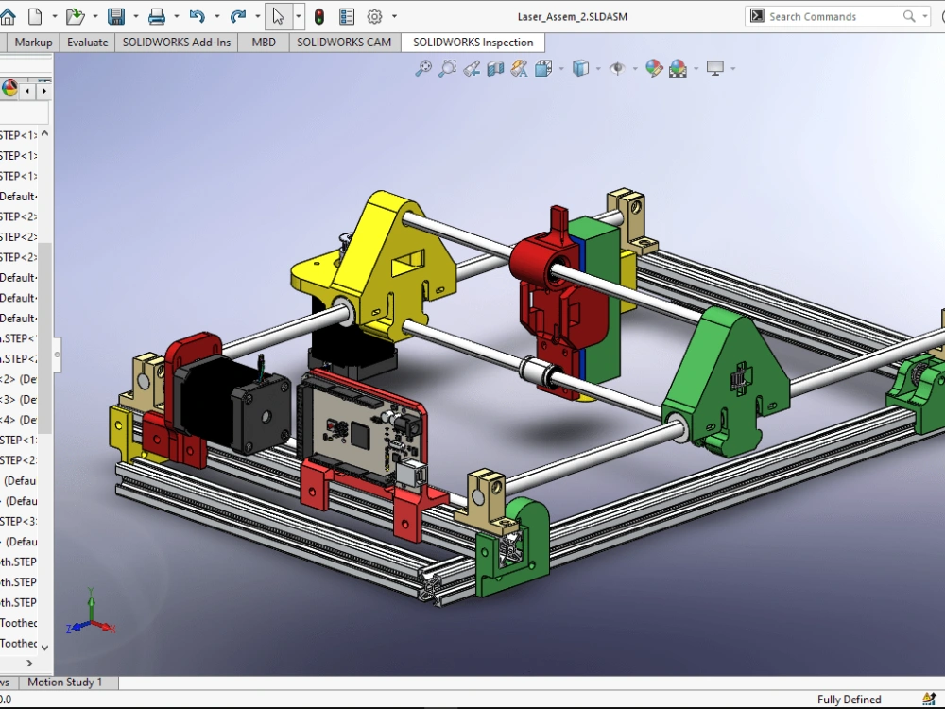This screenshot has width=945, height=709.
Task: Open the View Settings dropdown arrow
Action: pos(733,68)
